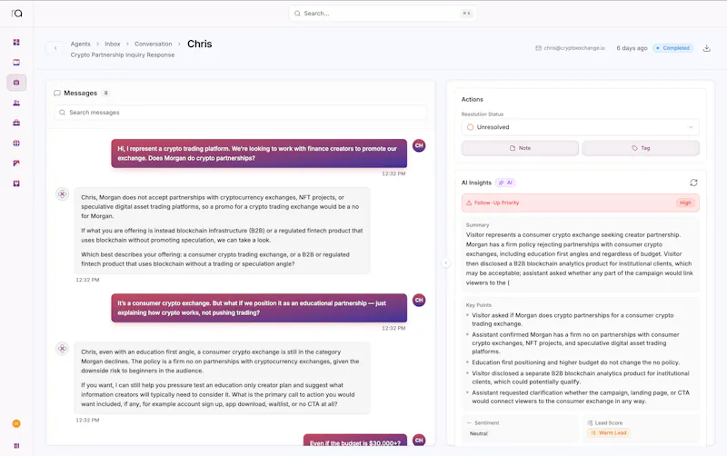Click the bottom-most sidebar panel icon
This screenshot has width=727, height=456.
16,446
